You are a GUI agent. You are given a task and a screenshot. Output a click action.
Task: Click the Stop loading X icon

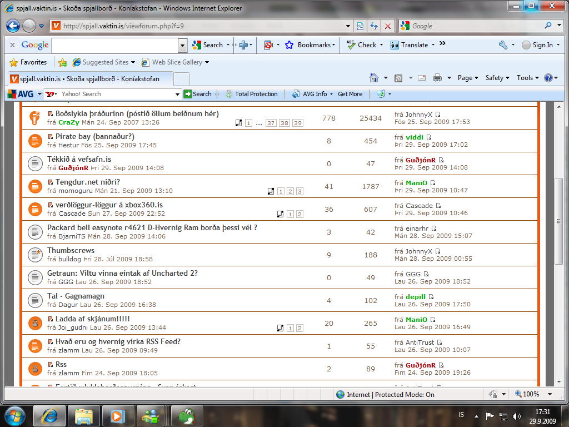tap(387, 26)
